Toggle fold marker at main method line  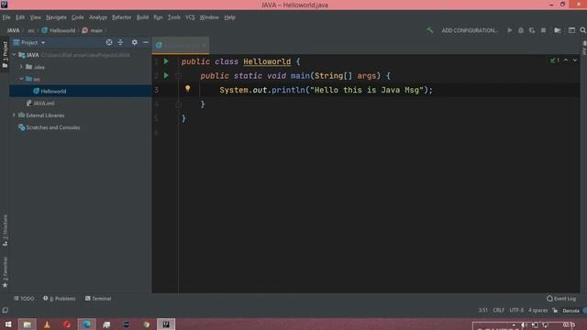178,76
